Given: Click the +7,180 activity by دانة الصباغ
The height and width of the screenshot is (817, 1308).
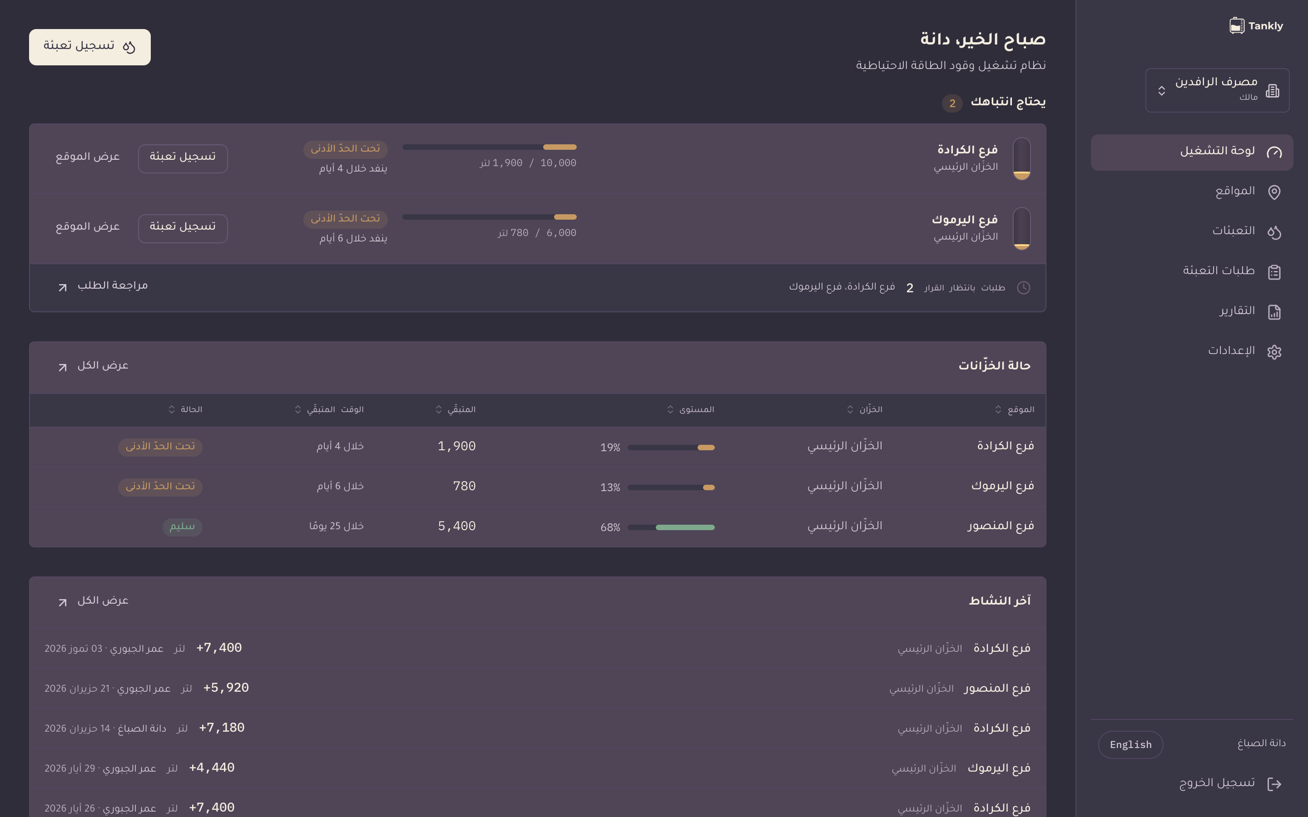Looking at the screenshot, I should [x=538, y=728].
